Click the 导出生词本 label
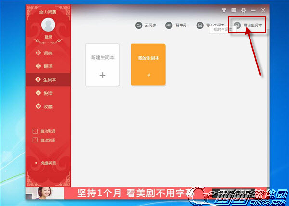This screenshot has height=206, width=289. [x=253, y=25]
